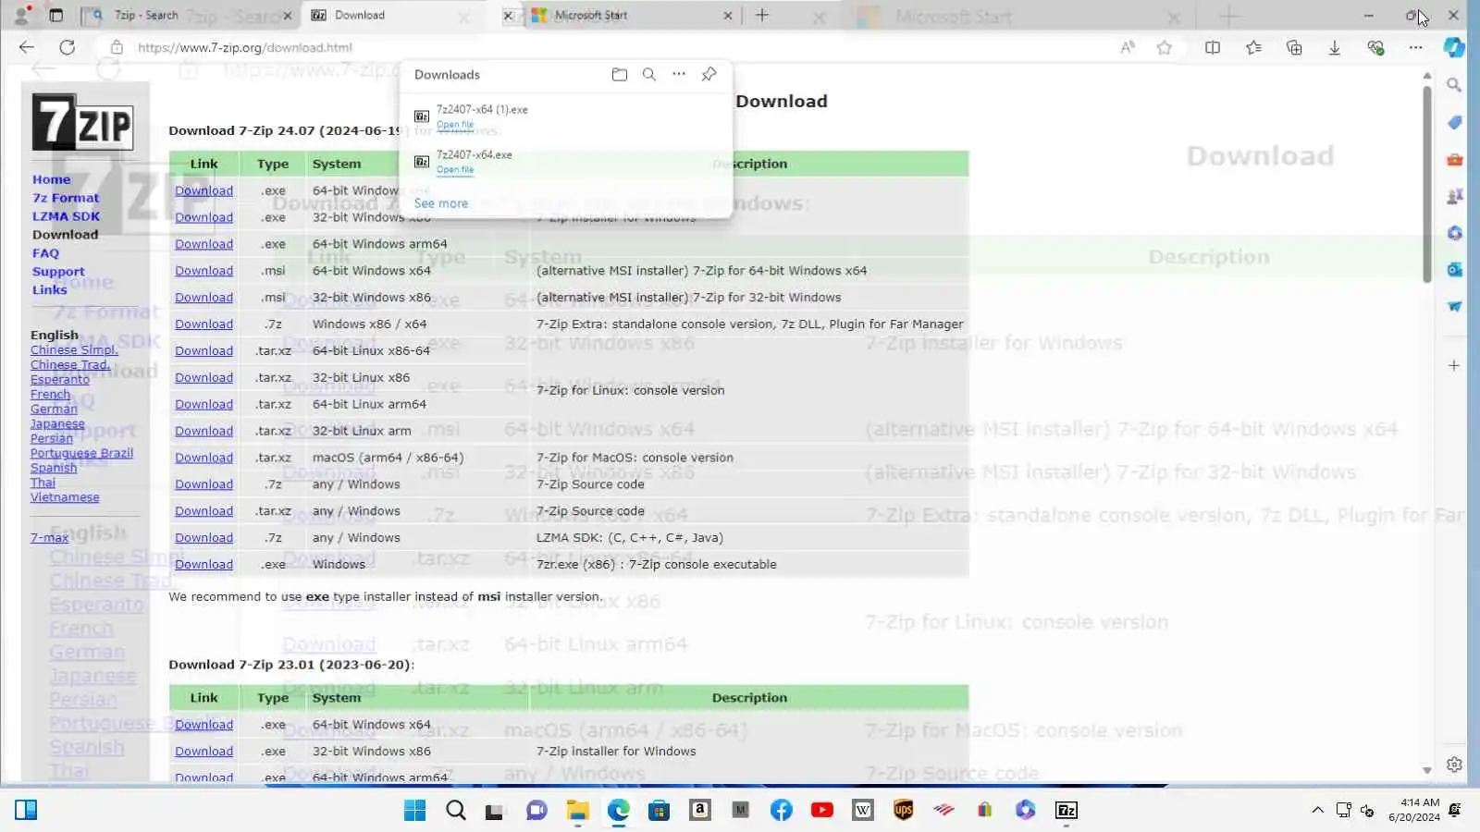This screenshot has width=1480, height=832.
Task: View site information lock icon
Action: [x=117, y=47]
